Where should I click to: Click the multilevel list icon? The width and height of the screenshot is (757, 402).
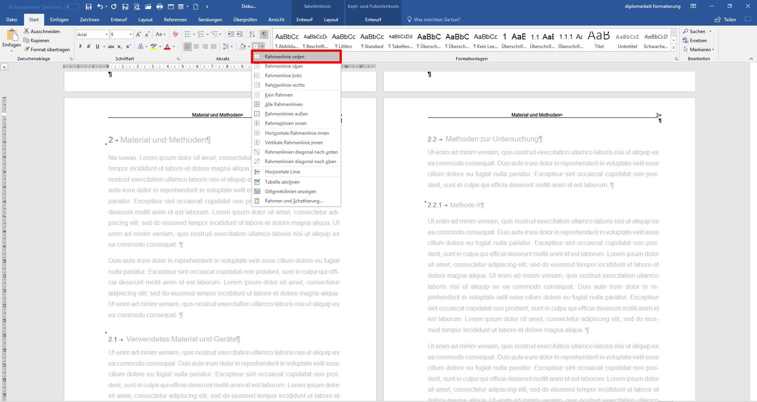coord(214,34)
